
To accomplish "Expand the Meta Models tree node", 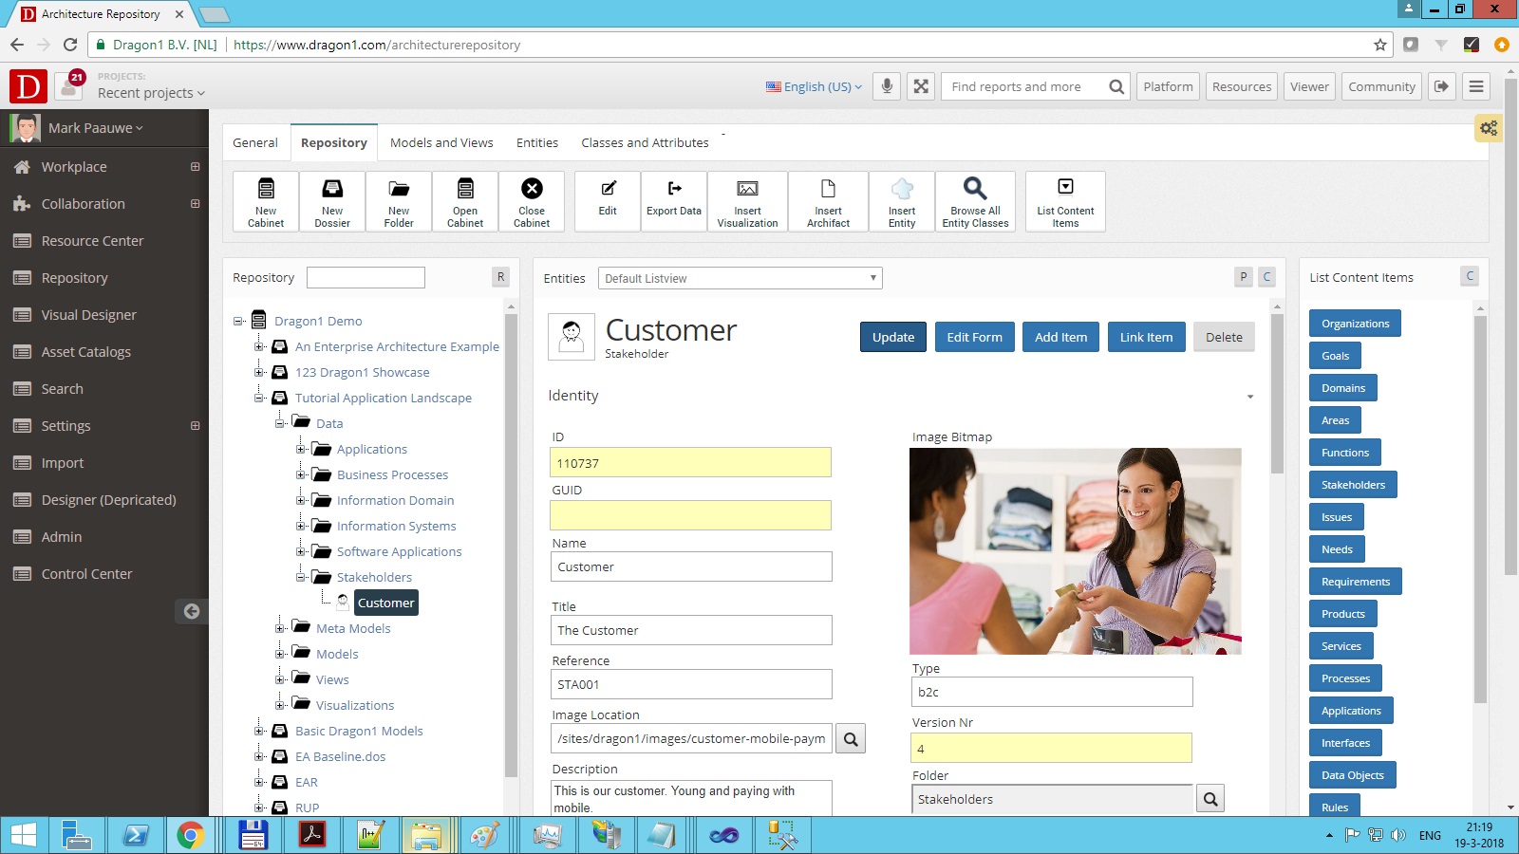I will (280, 628).
